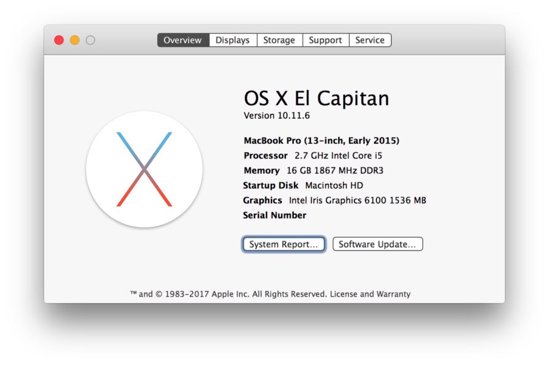Click the Macintosh HD startup disk value
Image resolution: width=549 pixels, height=366 pixels.
tap(334, 185)
